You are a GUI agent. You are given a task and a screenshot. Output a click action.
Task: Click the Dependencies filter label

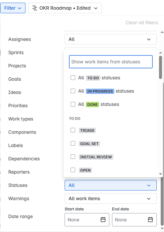(24, 159)
